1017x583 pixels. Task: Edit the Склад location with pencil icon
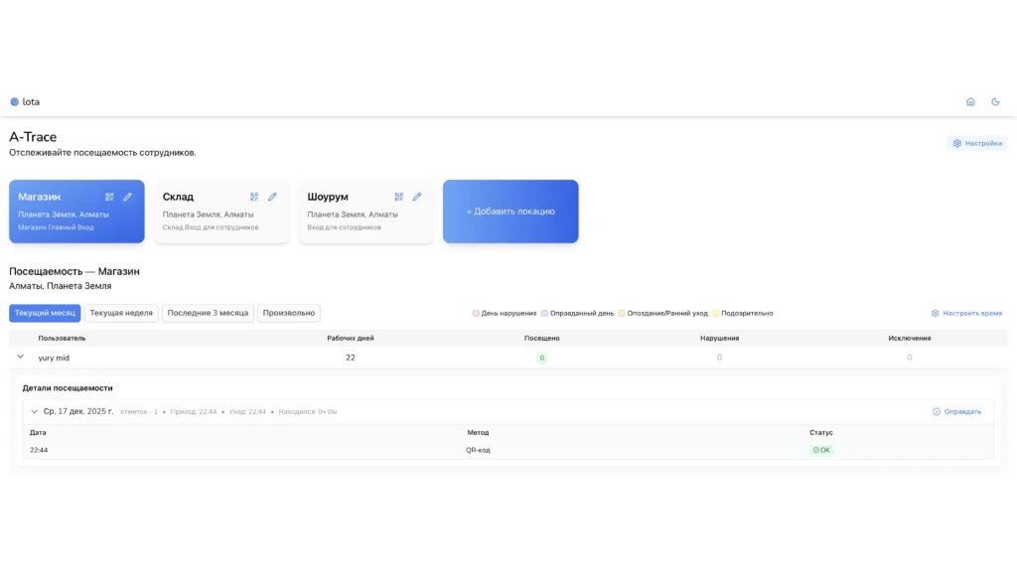[x=272, y=197]
